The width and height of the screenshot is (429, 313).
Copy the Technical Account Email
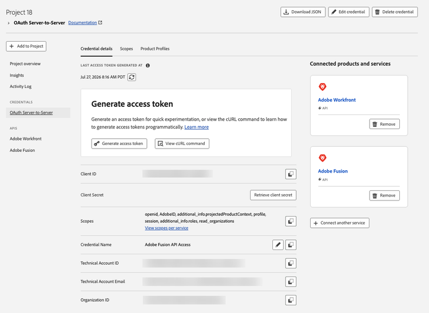(291, 282)
